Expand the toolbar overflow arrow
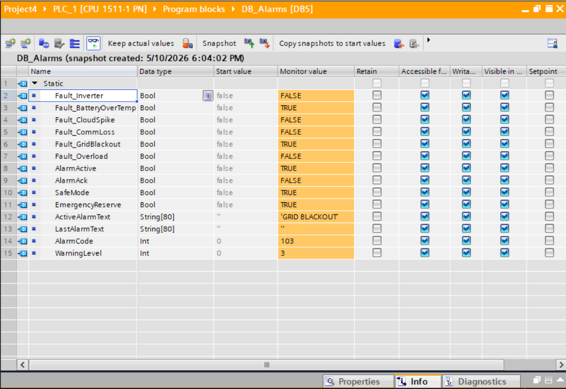The image size is (566, 389). [429, 40]
